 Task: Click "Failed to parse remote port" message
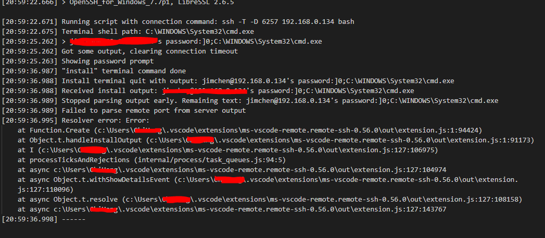pyautogui.click(x=154, y=110)
